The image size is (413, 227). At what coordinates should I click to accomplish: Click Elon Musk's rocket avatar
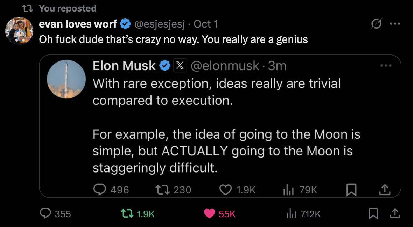click(x=66, y=79)
